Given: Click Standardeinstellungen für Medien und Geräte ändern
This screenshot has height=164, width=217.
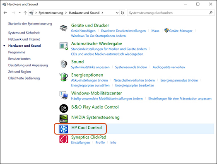Looking at the screenshot, I should tap(109, 49).
